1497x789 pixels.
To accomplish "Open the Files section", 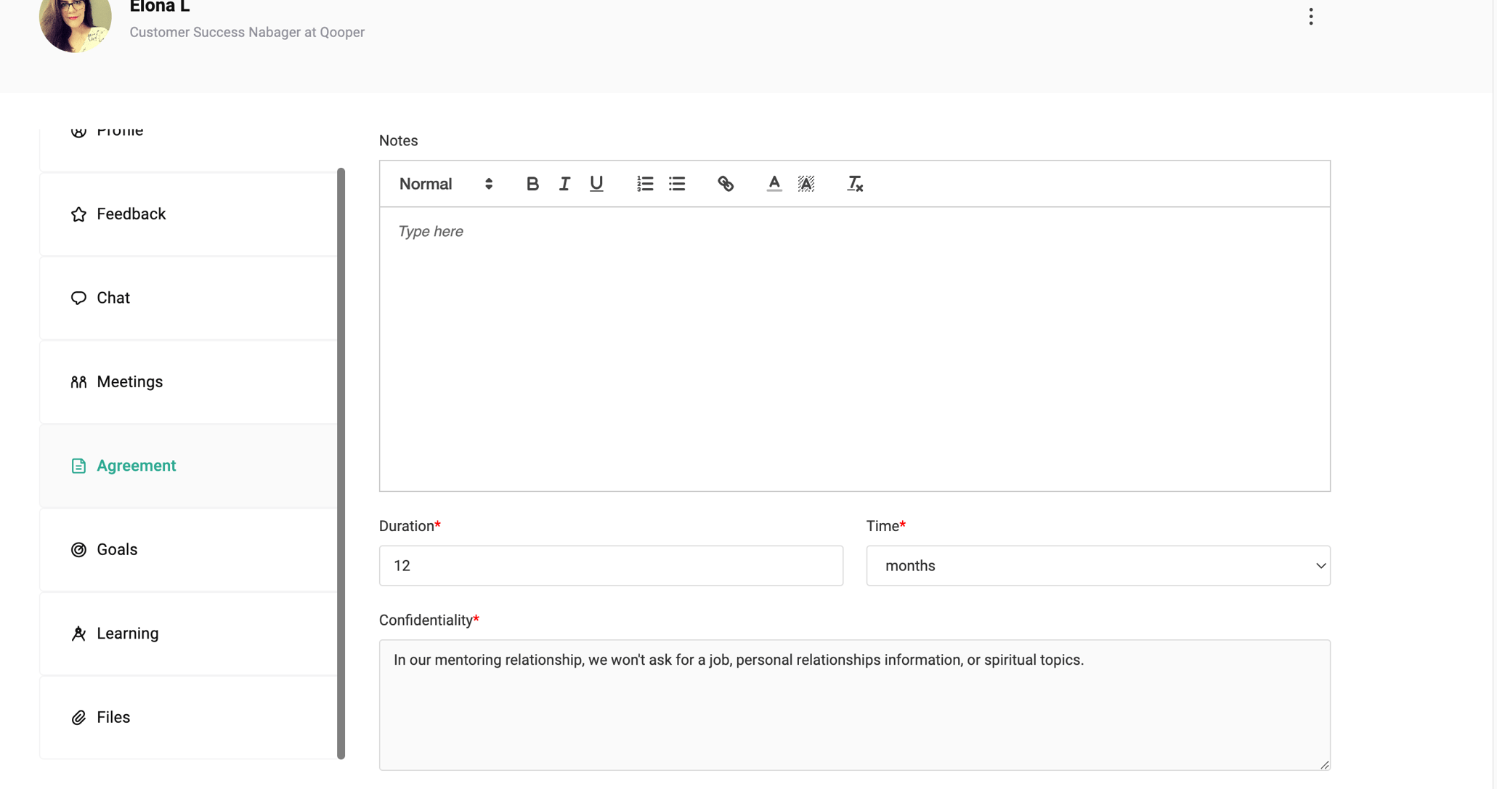I will [x=113, y=717].
